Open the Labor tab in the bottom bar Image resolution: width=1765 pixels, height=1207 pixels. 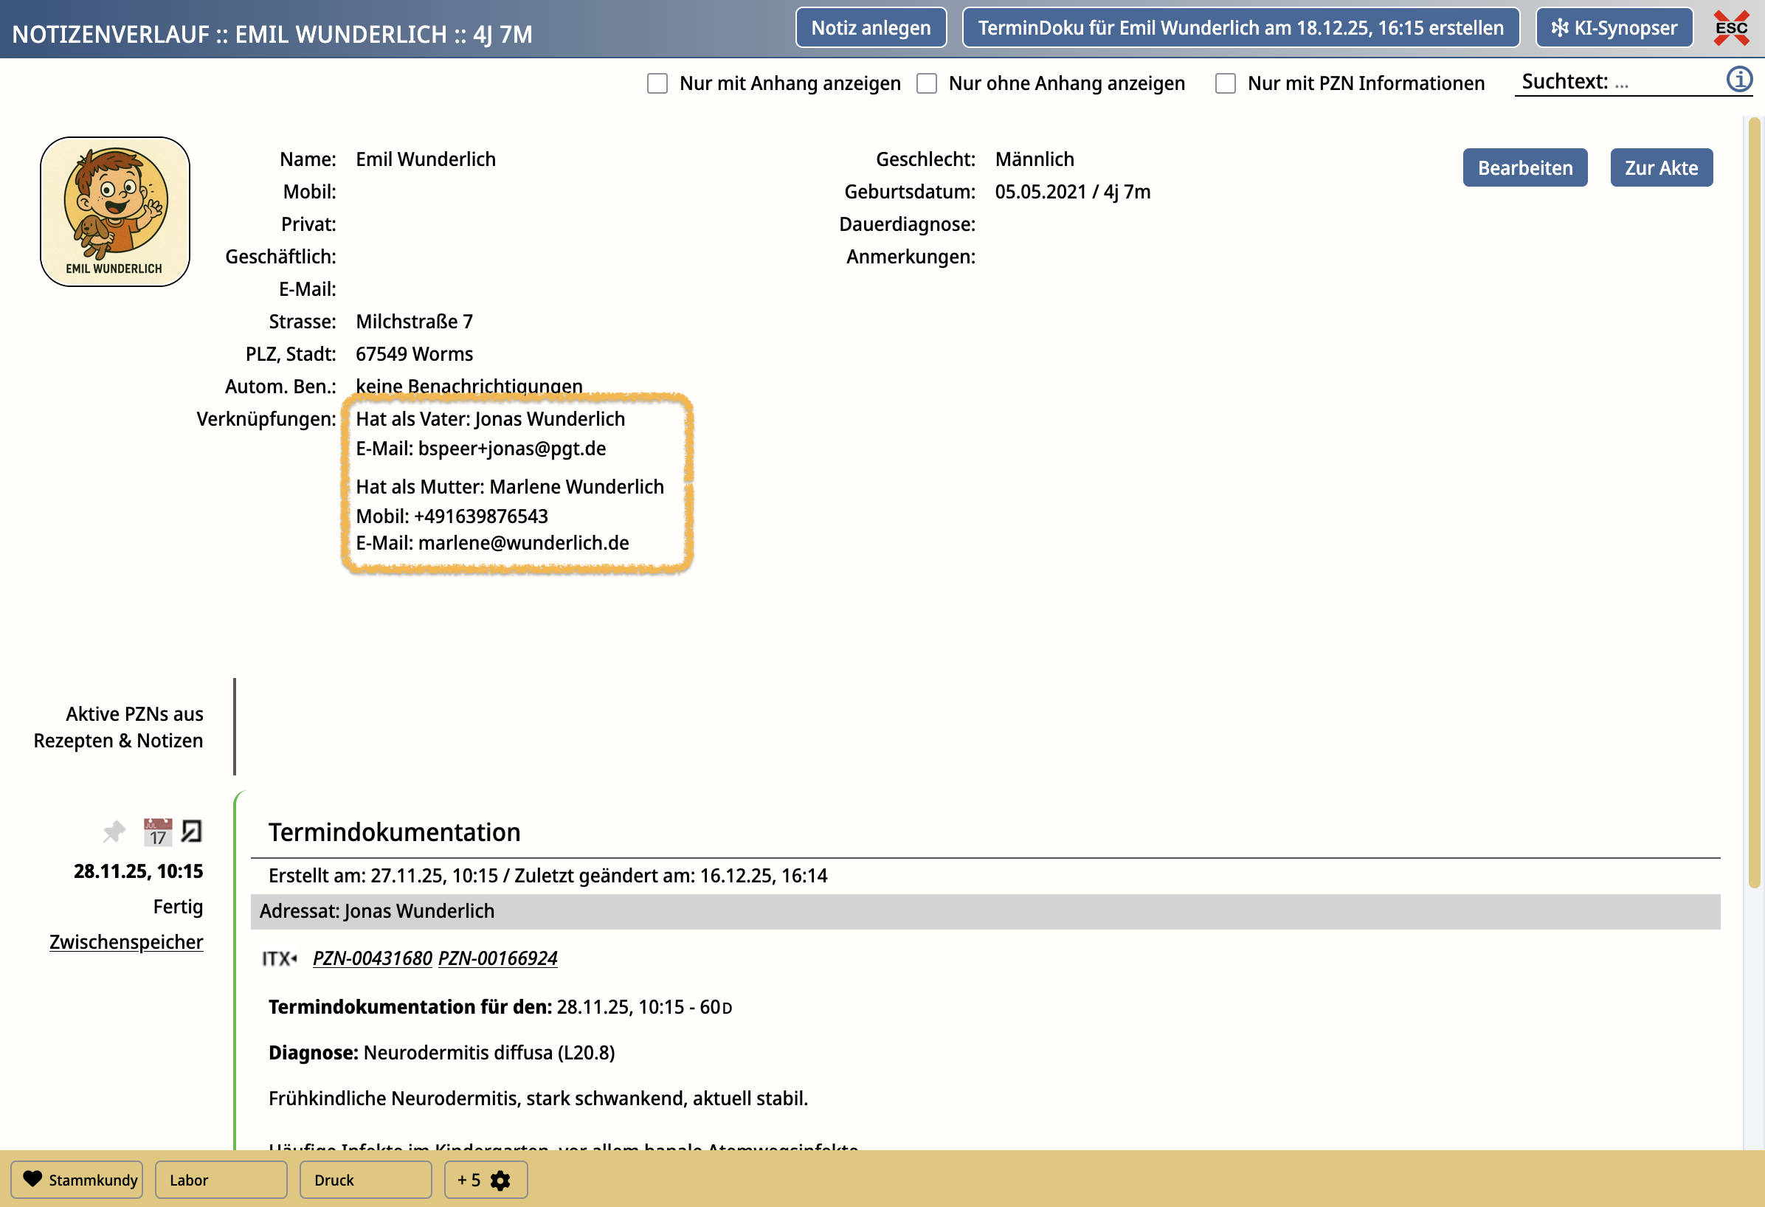tap(220, 1180)
